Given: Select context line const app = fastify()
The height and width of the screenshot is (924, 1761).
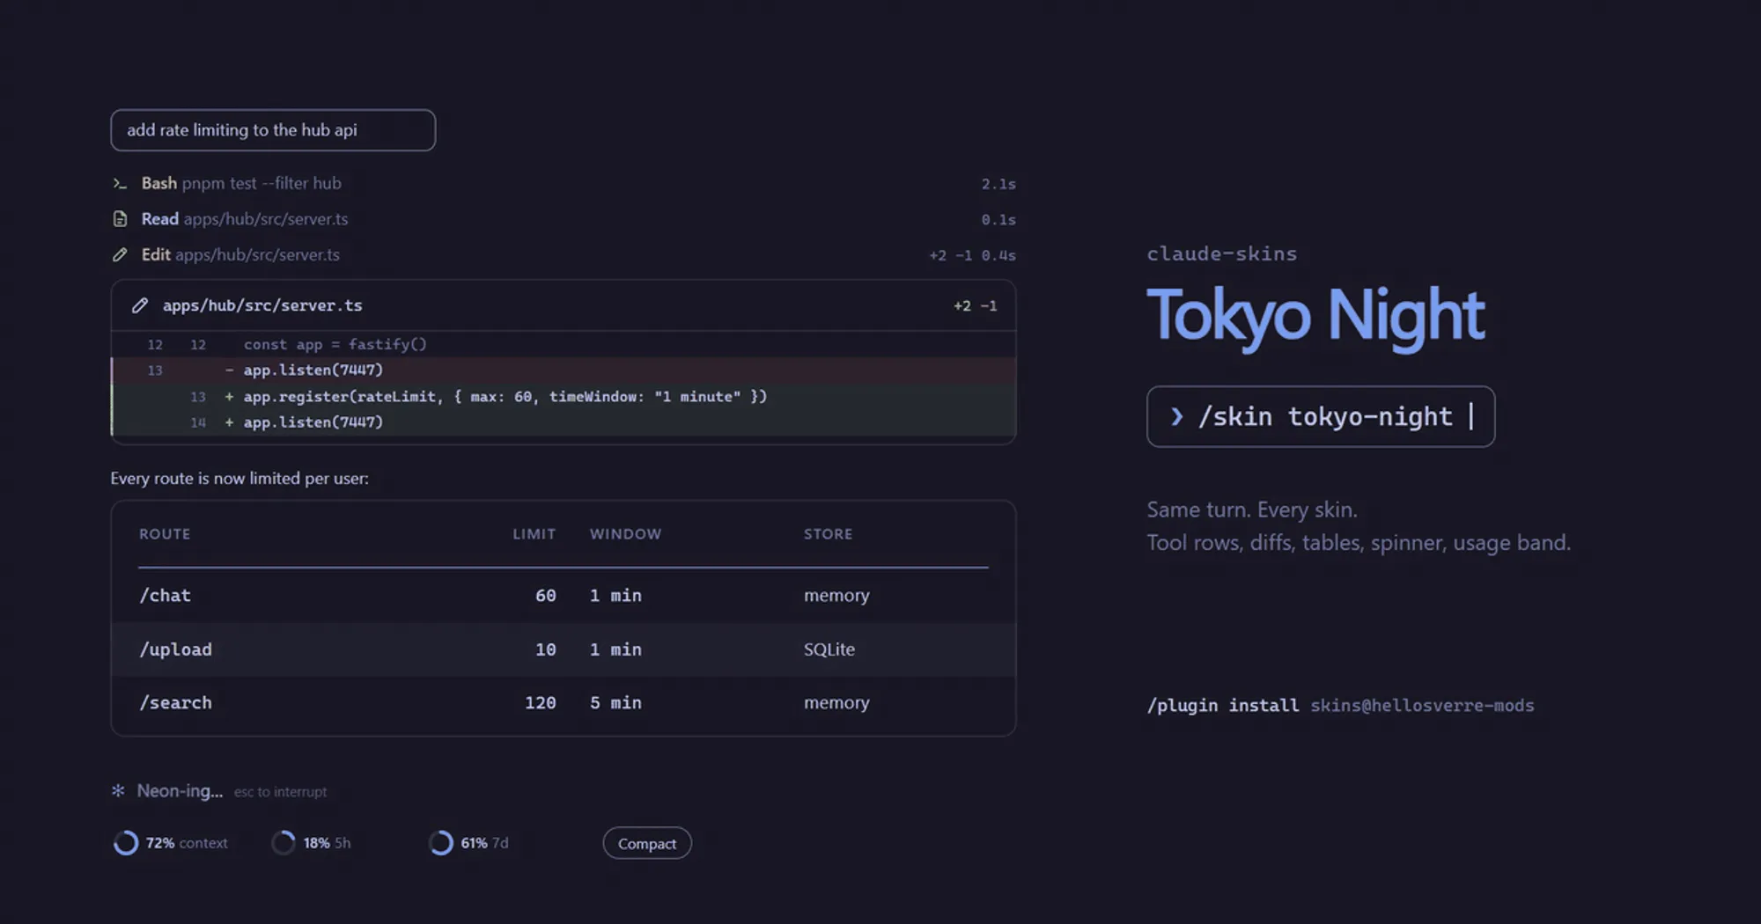Looking at the screenshot, I should [x=564, y=344].
